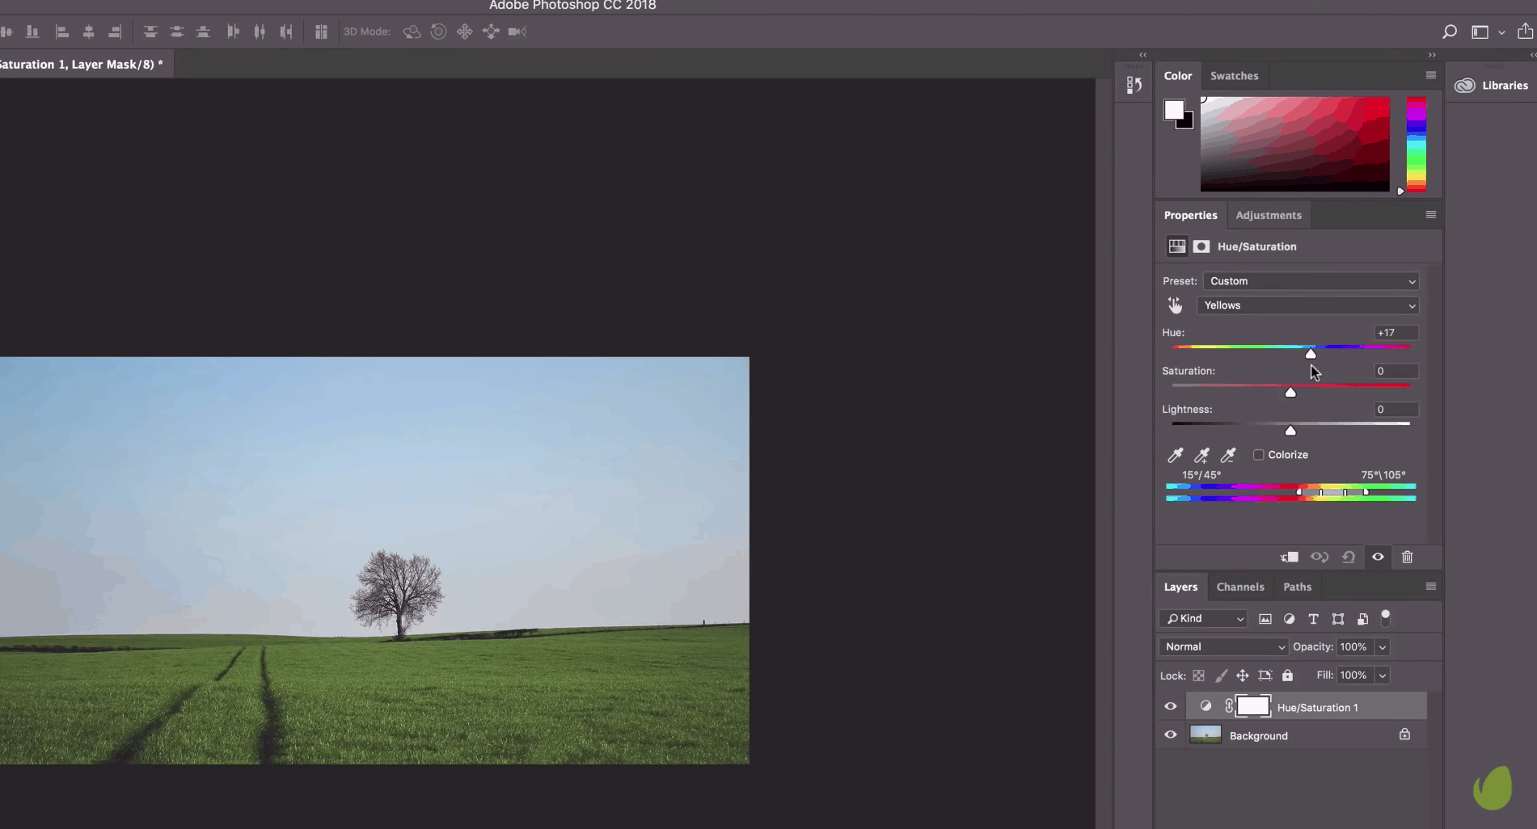This screenshot has height=829, width=1537.
Task: Toggle lock position icon
Action: [x=1243, y=675]
